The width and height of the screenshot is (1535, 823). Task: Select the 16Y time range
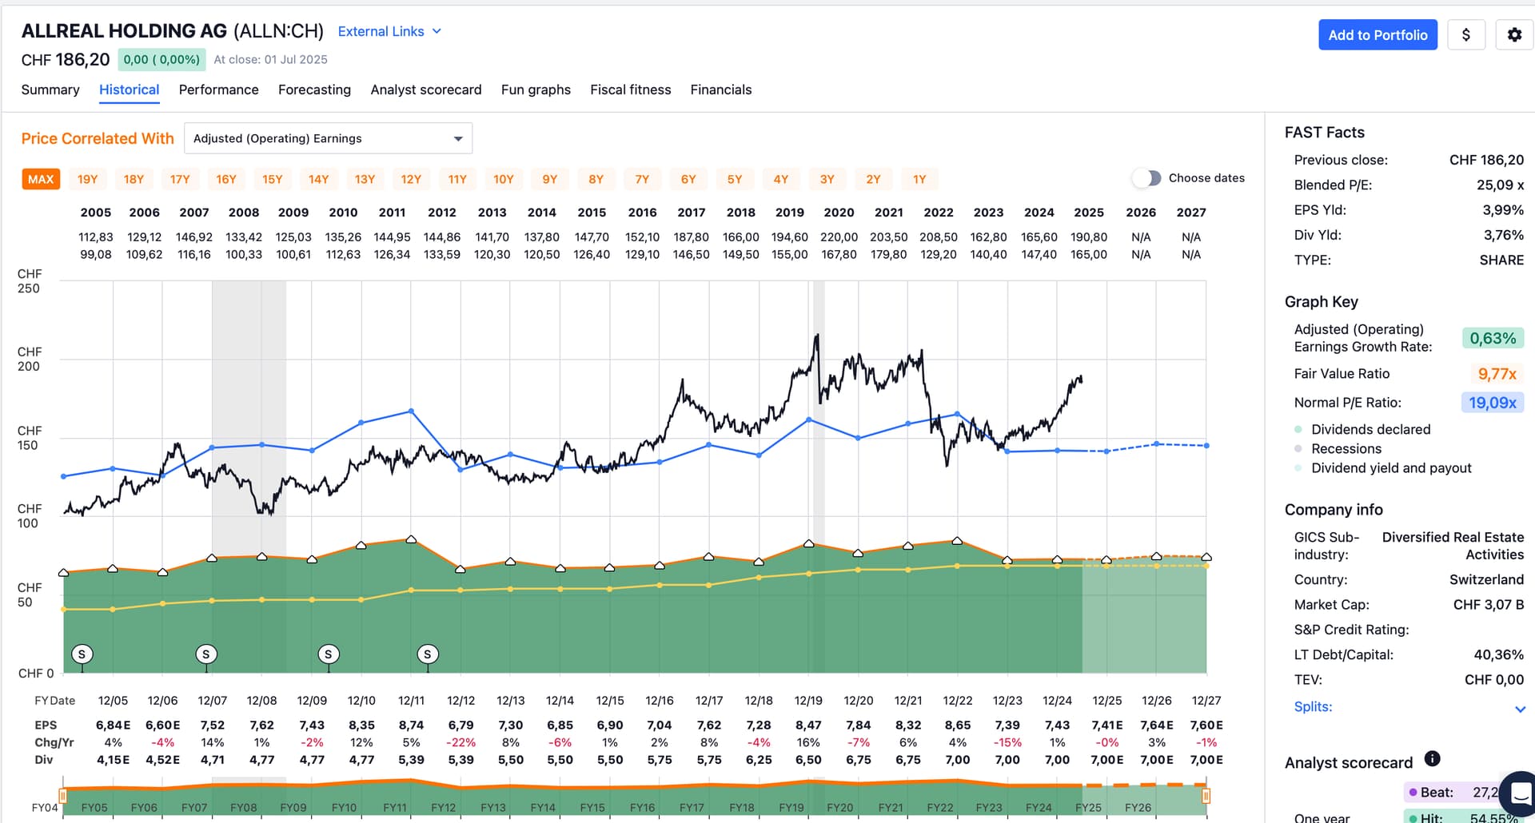(x=226, y=179)
